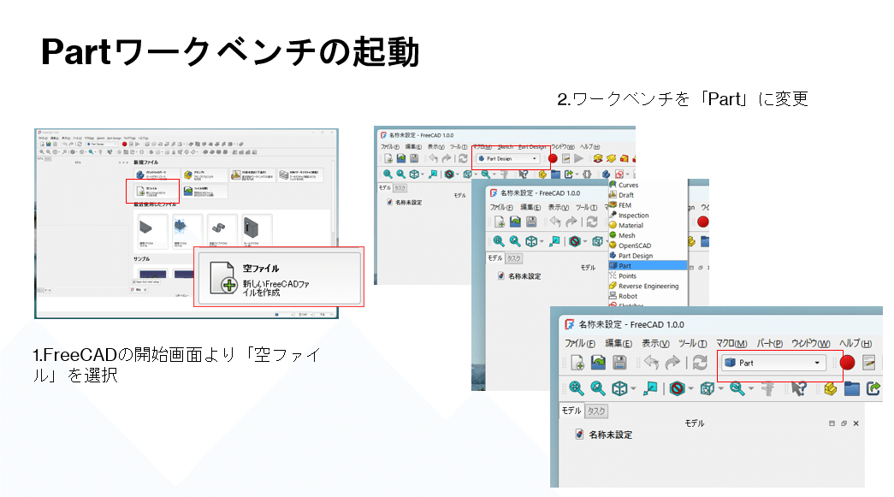Click isometric view cube in front Part window
This screenshot has width=894, height=497.
tap(619, 388)
